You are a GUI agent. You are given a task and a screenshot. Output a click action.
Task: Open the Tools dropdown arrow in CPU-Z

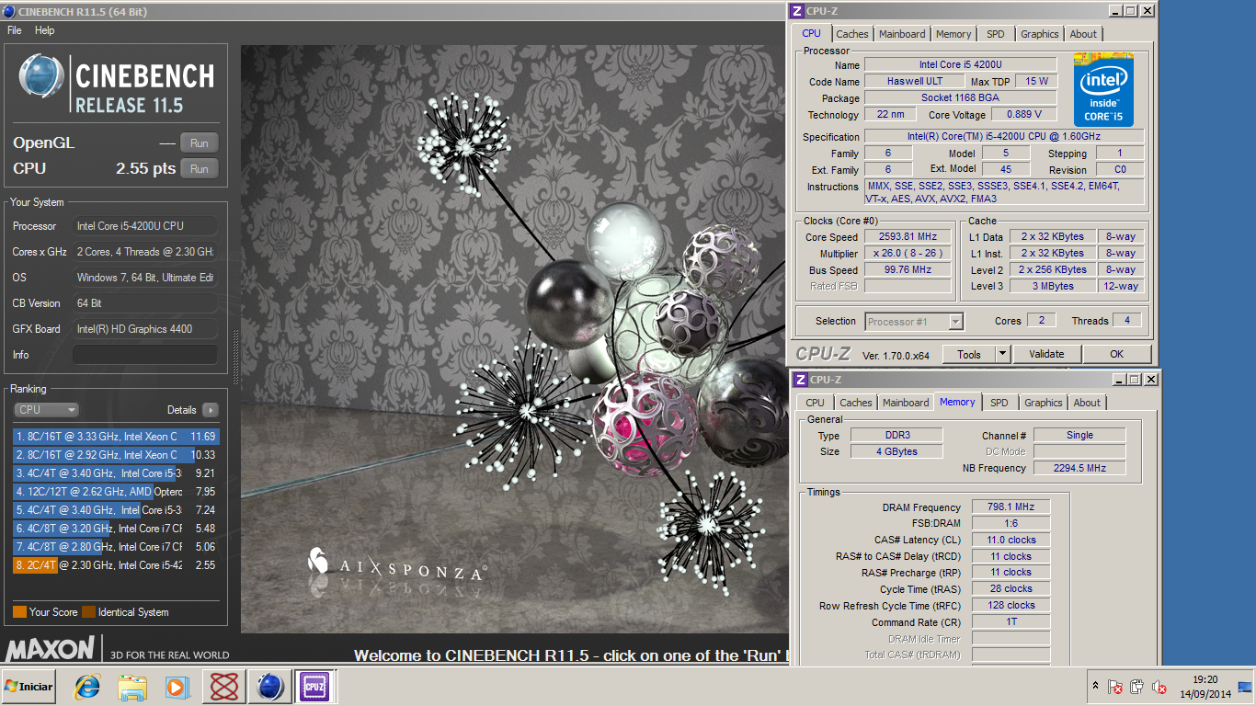tap(1002, 354)
